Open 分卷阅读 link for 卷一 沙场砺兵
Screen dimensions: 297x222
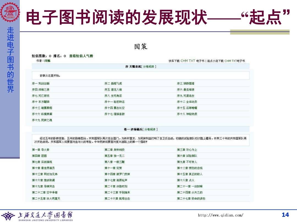[150, 129]
